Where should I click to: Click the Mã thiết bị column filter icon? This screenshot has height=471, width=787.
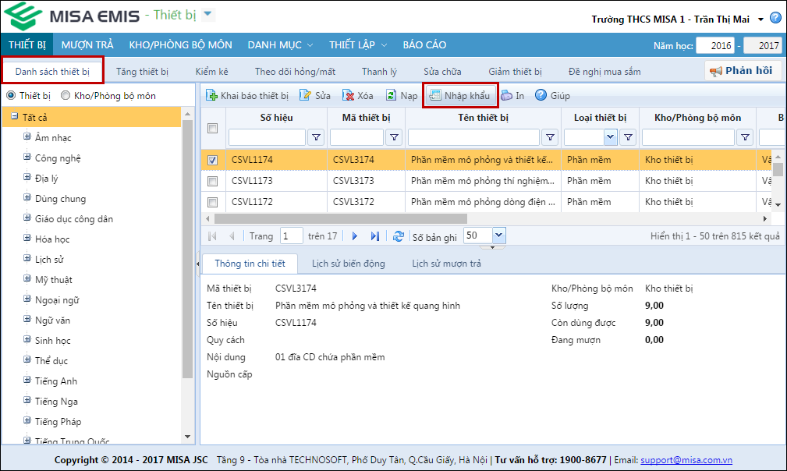pos(394,137)
